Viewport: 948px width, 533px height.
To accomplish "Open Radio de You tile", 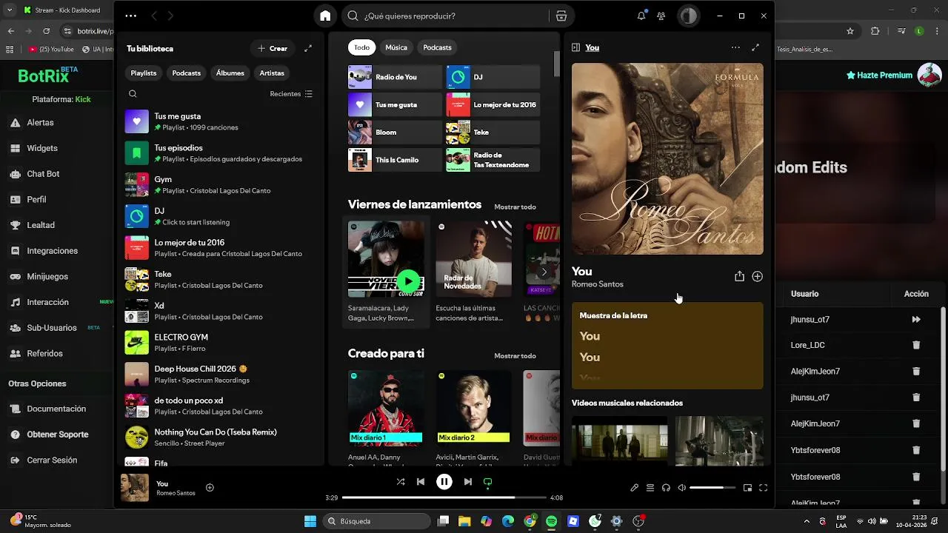I will coord(395,77).
